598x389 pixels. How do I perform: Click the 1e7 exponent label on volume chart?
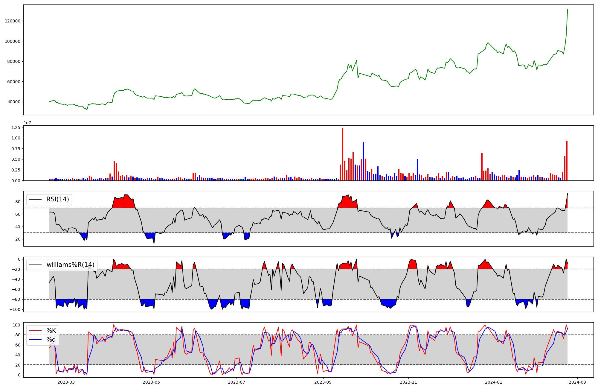28,123
